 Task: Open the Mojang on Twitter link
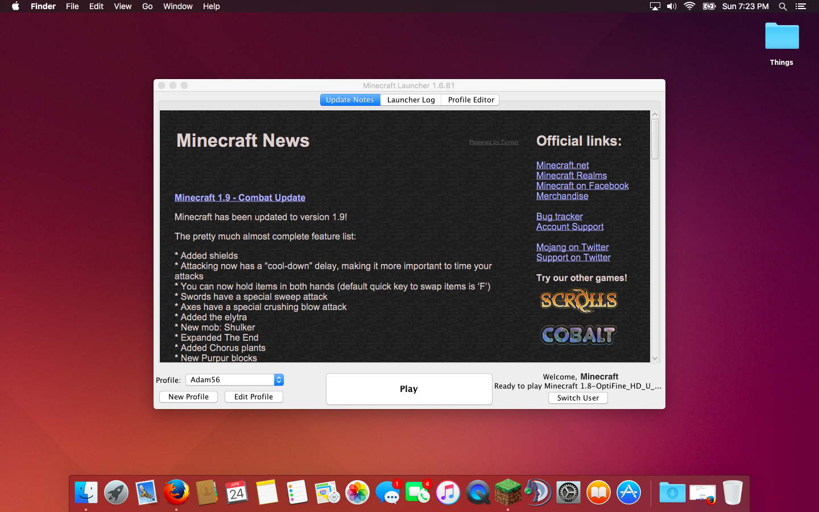[x=573, y=247]
